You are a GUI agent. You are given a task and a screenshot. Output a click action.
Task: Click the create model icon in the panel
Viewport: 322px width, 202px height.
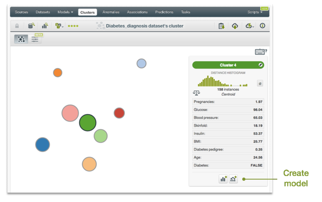point(233,179)
